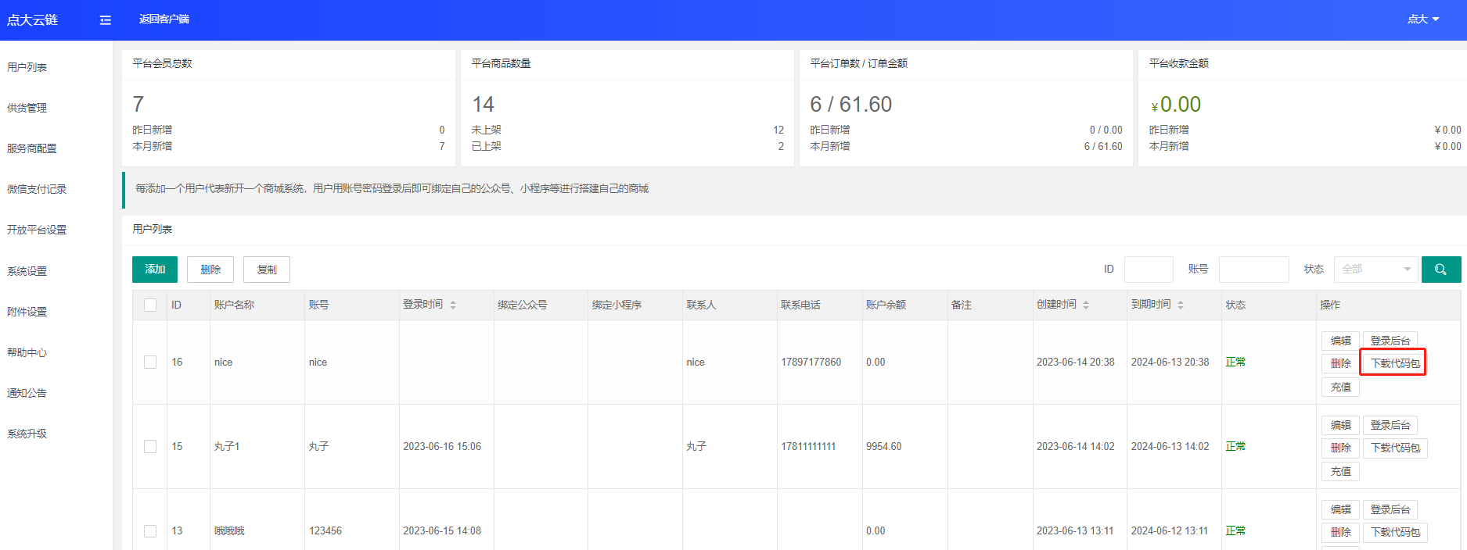
Task: Focus the 账号 search input field
Action: click(x=1253, y=270)
